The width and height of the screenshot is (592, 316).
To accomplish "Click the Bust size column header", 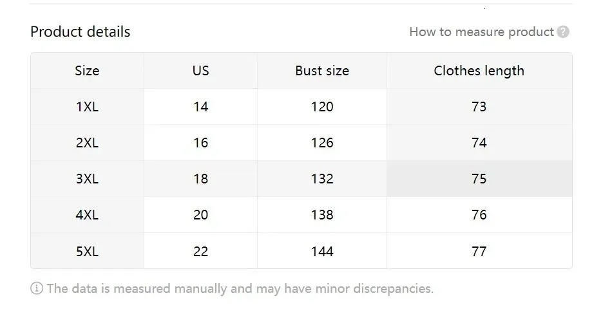I will click(322, 71).
